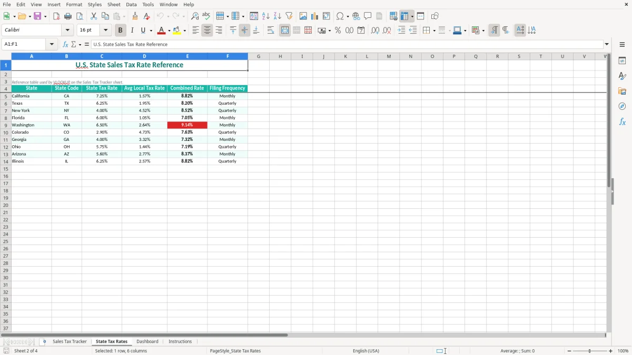Click zoom in plus button
Image resolution: width=632 pixels, height=355 pixels.
click(x=611, y=351)
